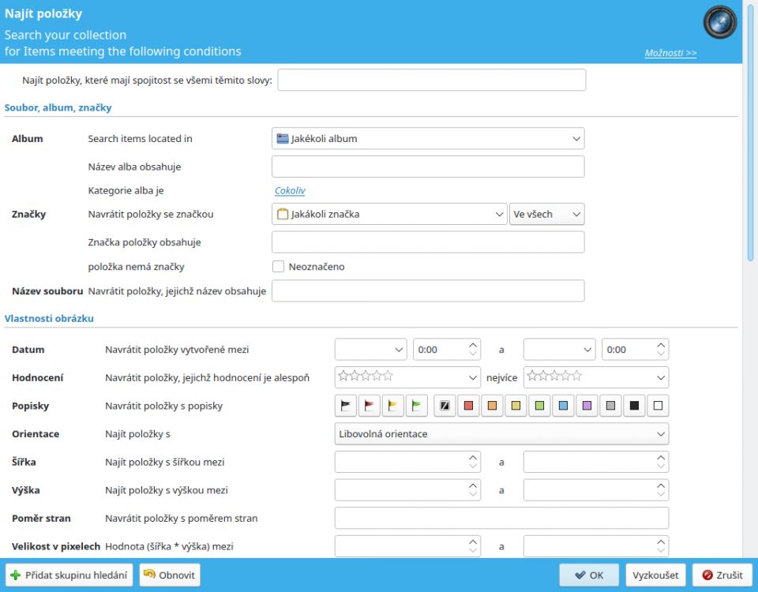Decrease the maximum Velikost v pixelech value
758x592 pixels.
(661, 551)
